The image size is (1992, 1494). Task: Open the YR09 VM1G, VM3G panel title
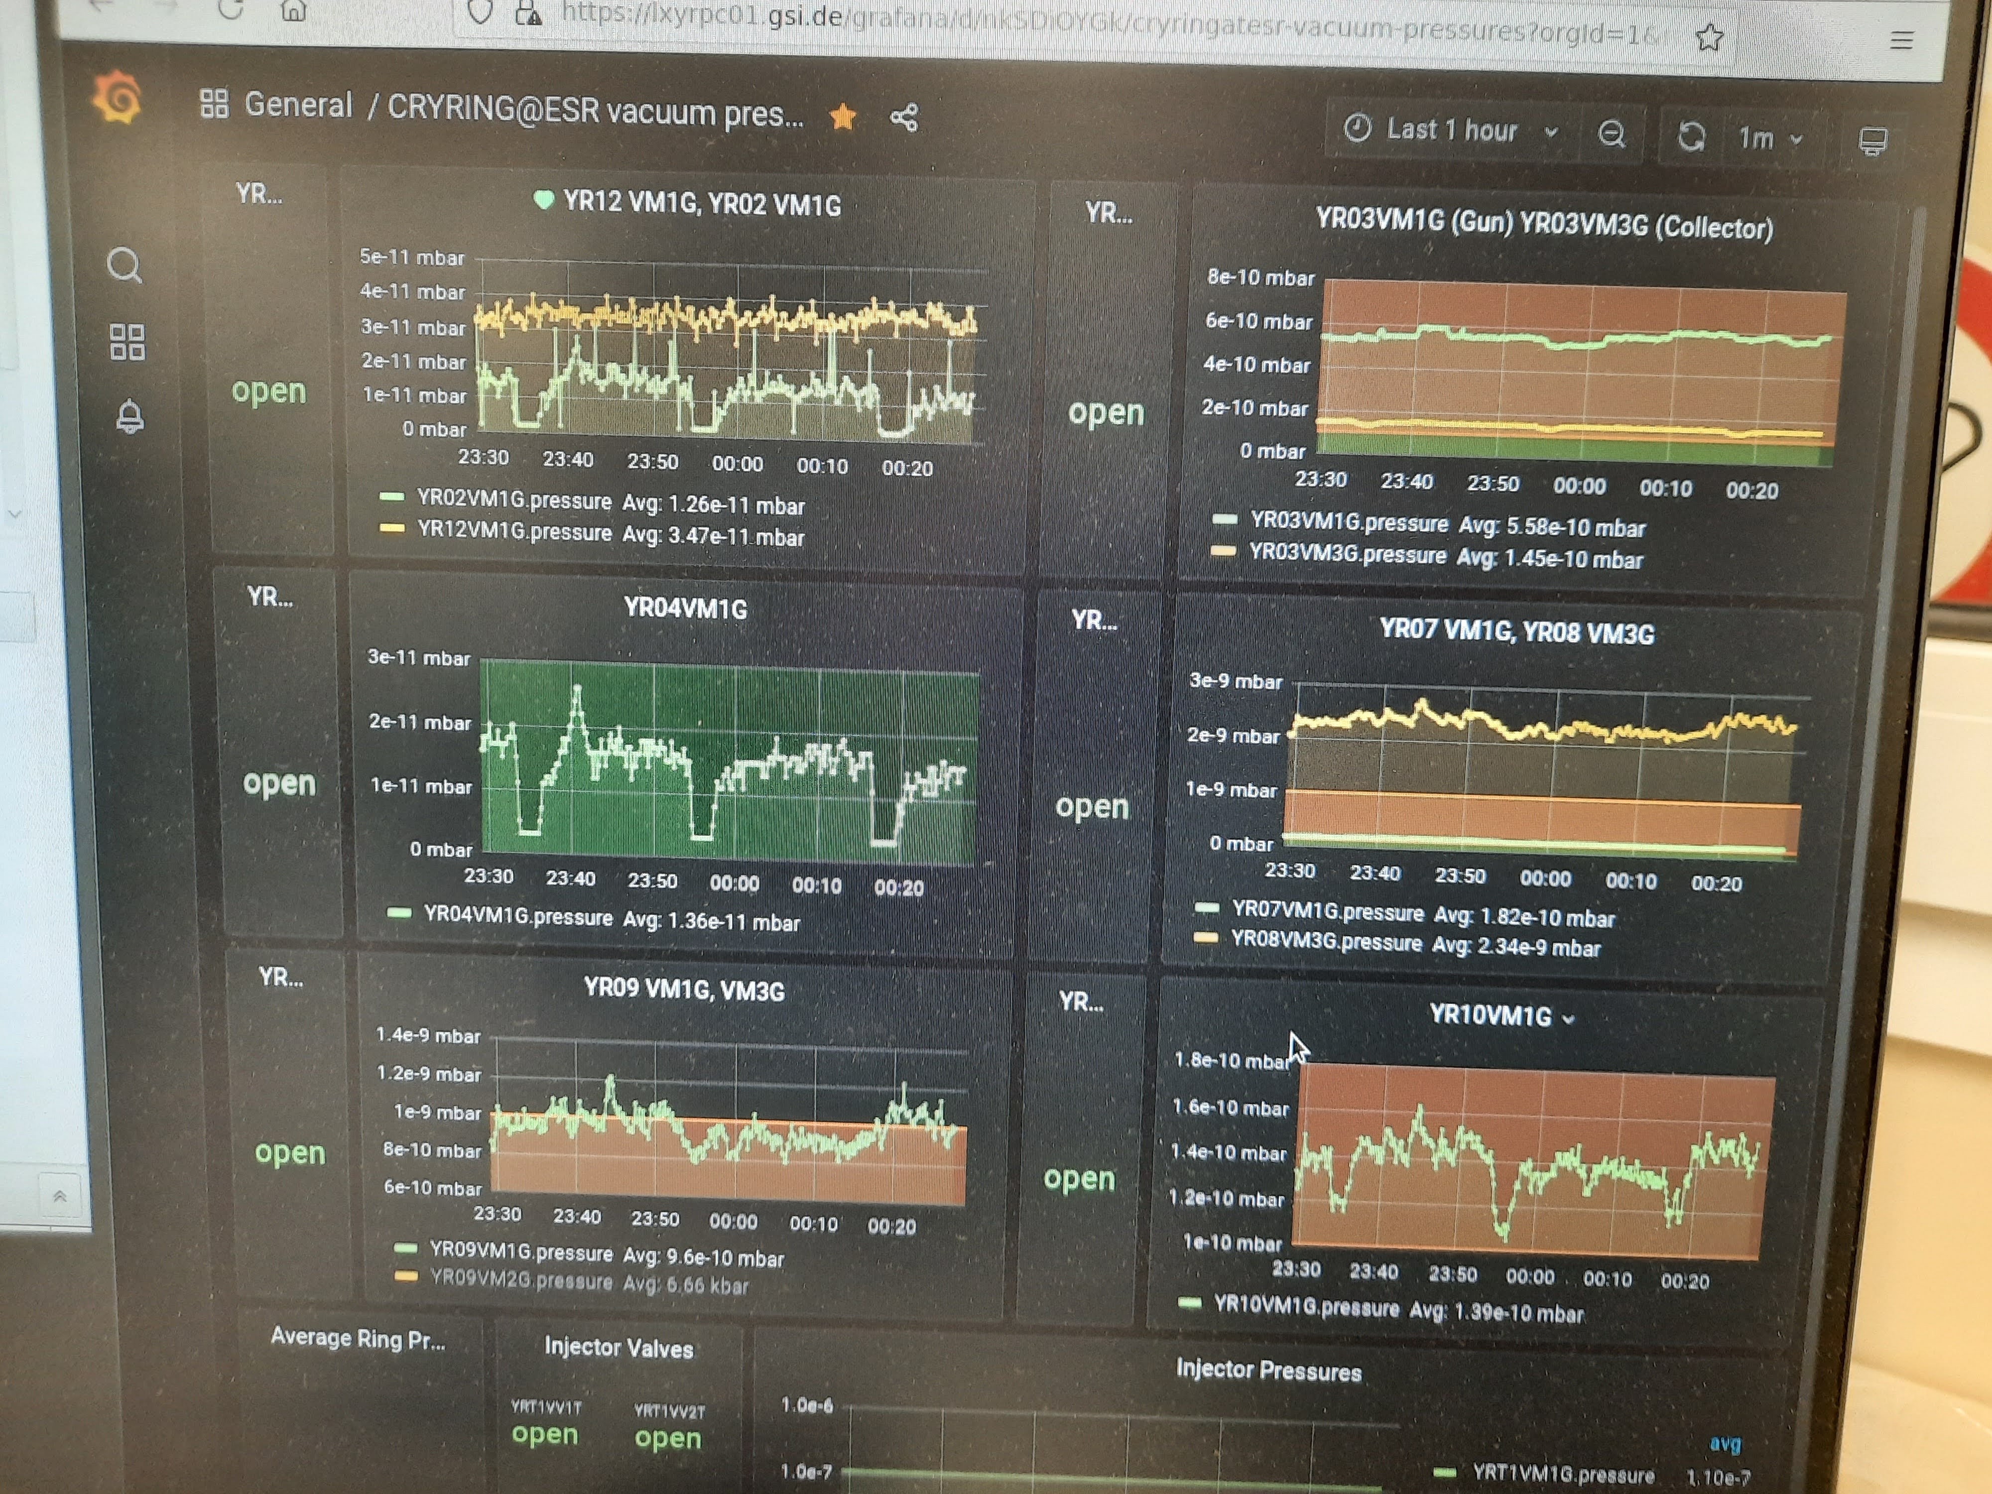coord(684,989)
